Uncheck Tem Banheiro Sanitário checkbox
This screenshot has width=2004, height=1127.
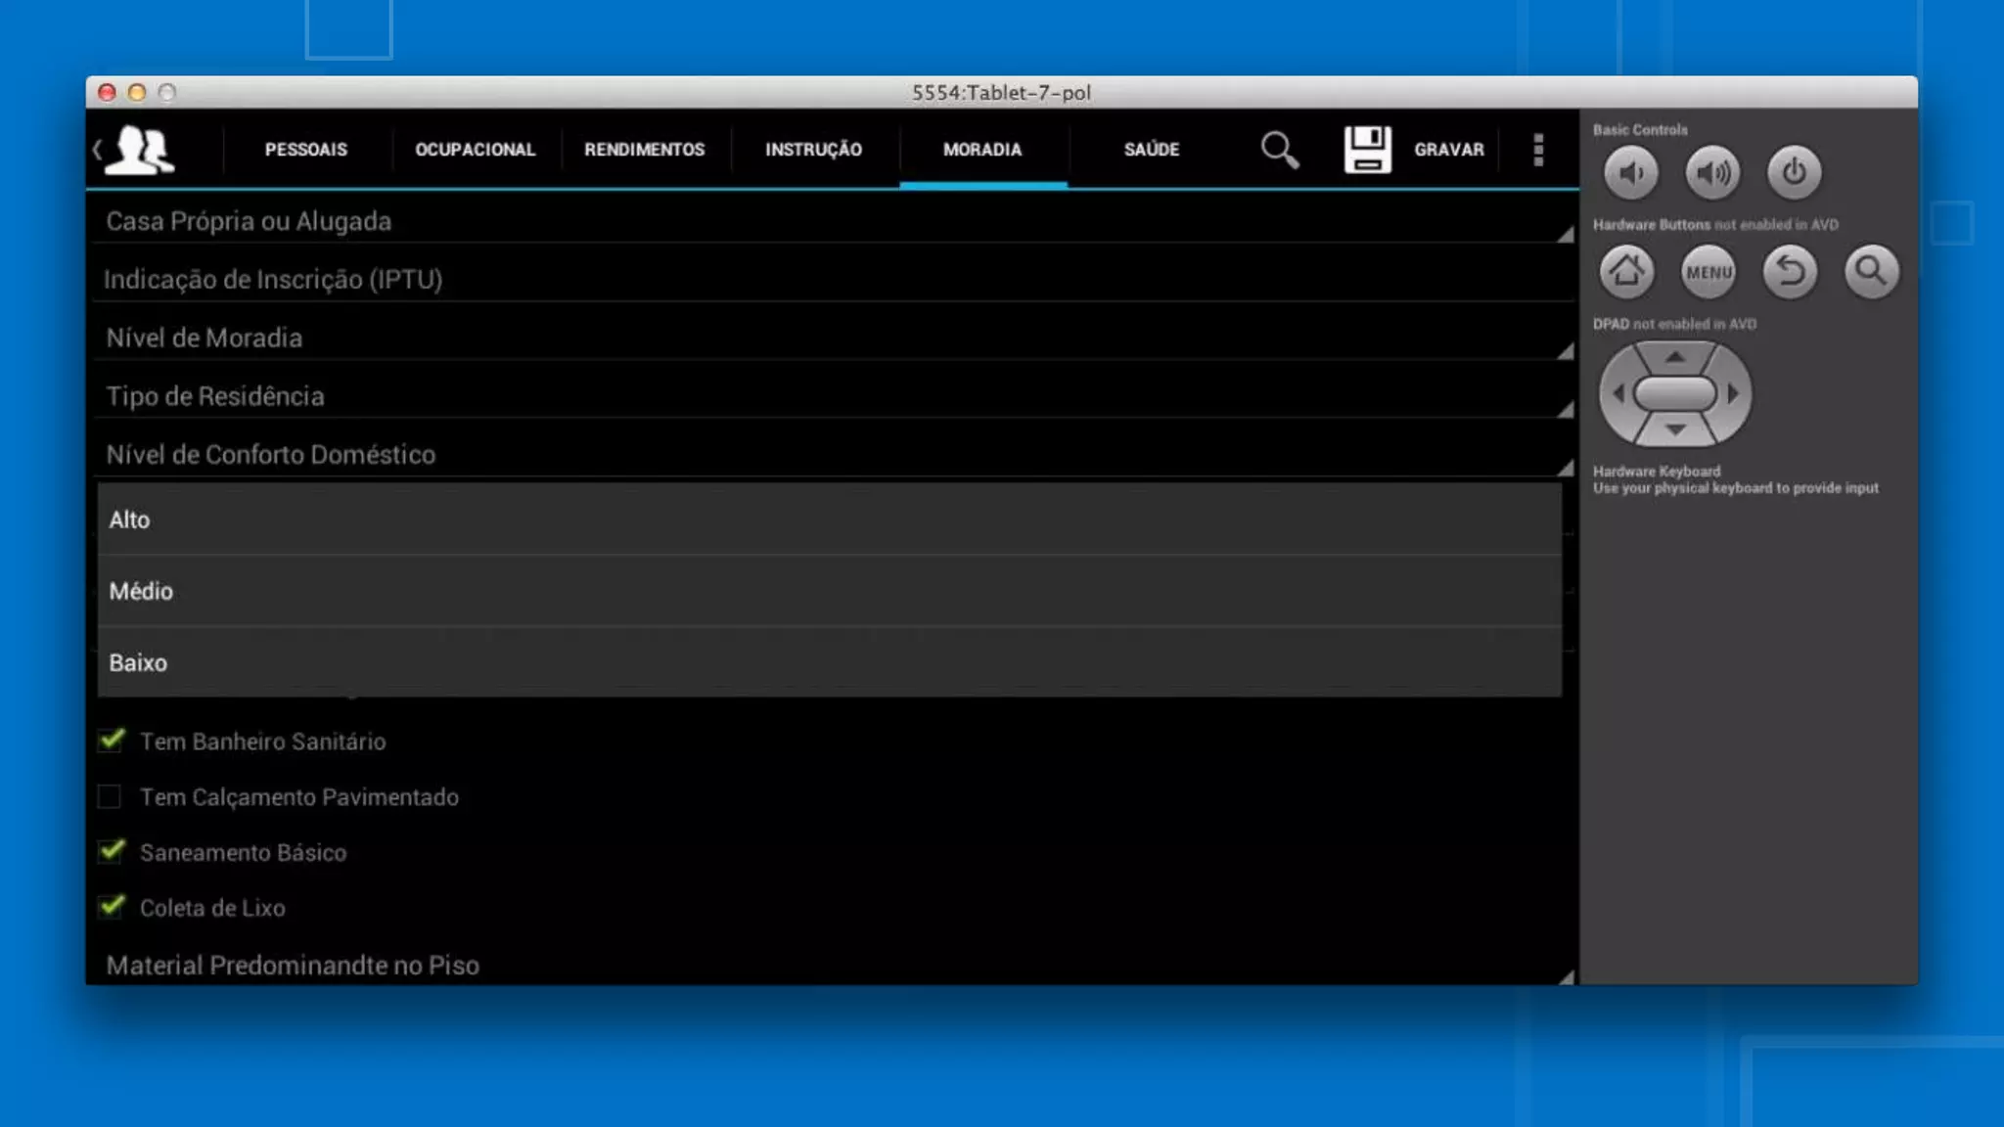pos(112,741)
